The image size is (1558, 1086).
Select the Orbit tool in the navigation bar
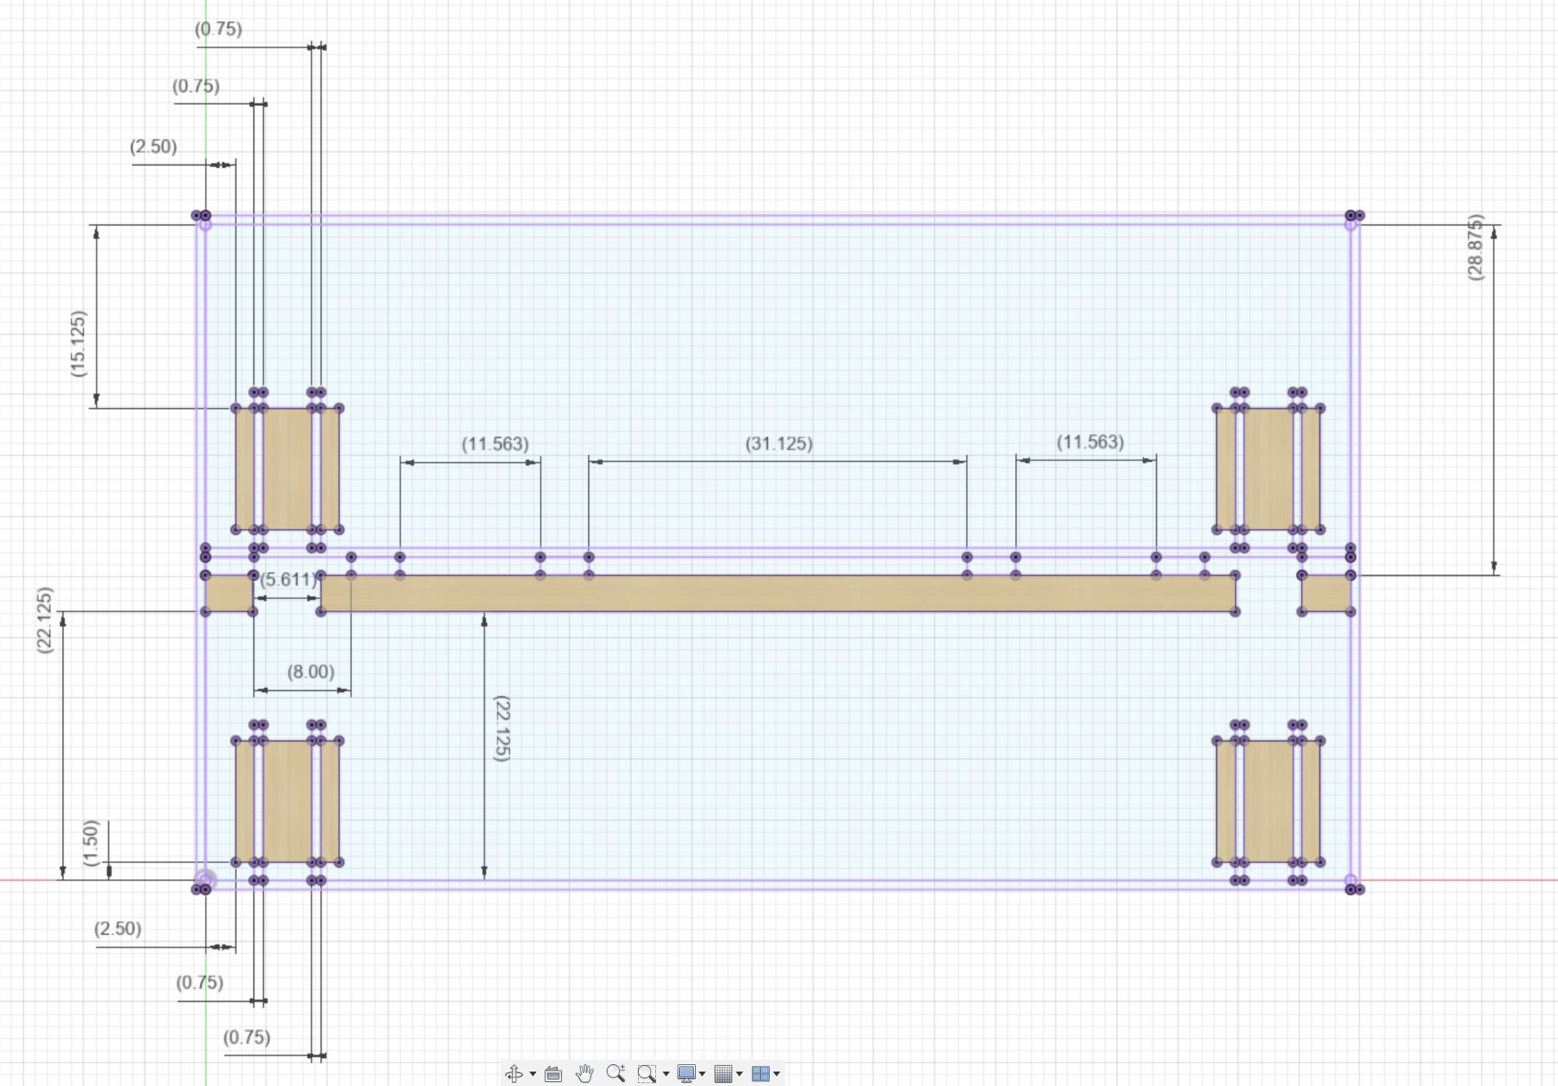514,1073
